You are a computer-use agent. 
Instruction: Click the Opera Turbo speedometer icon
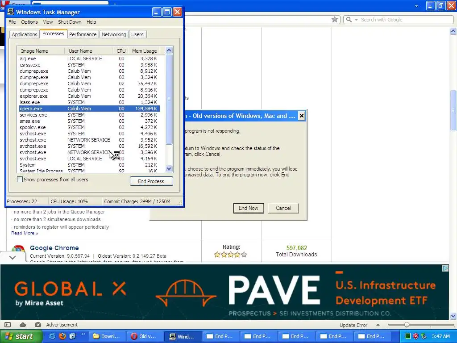(x=37, y=325)
